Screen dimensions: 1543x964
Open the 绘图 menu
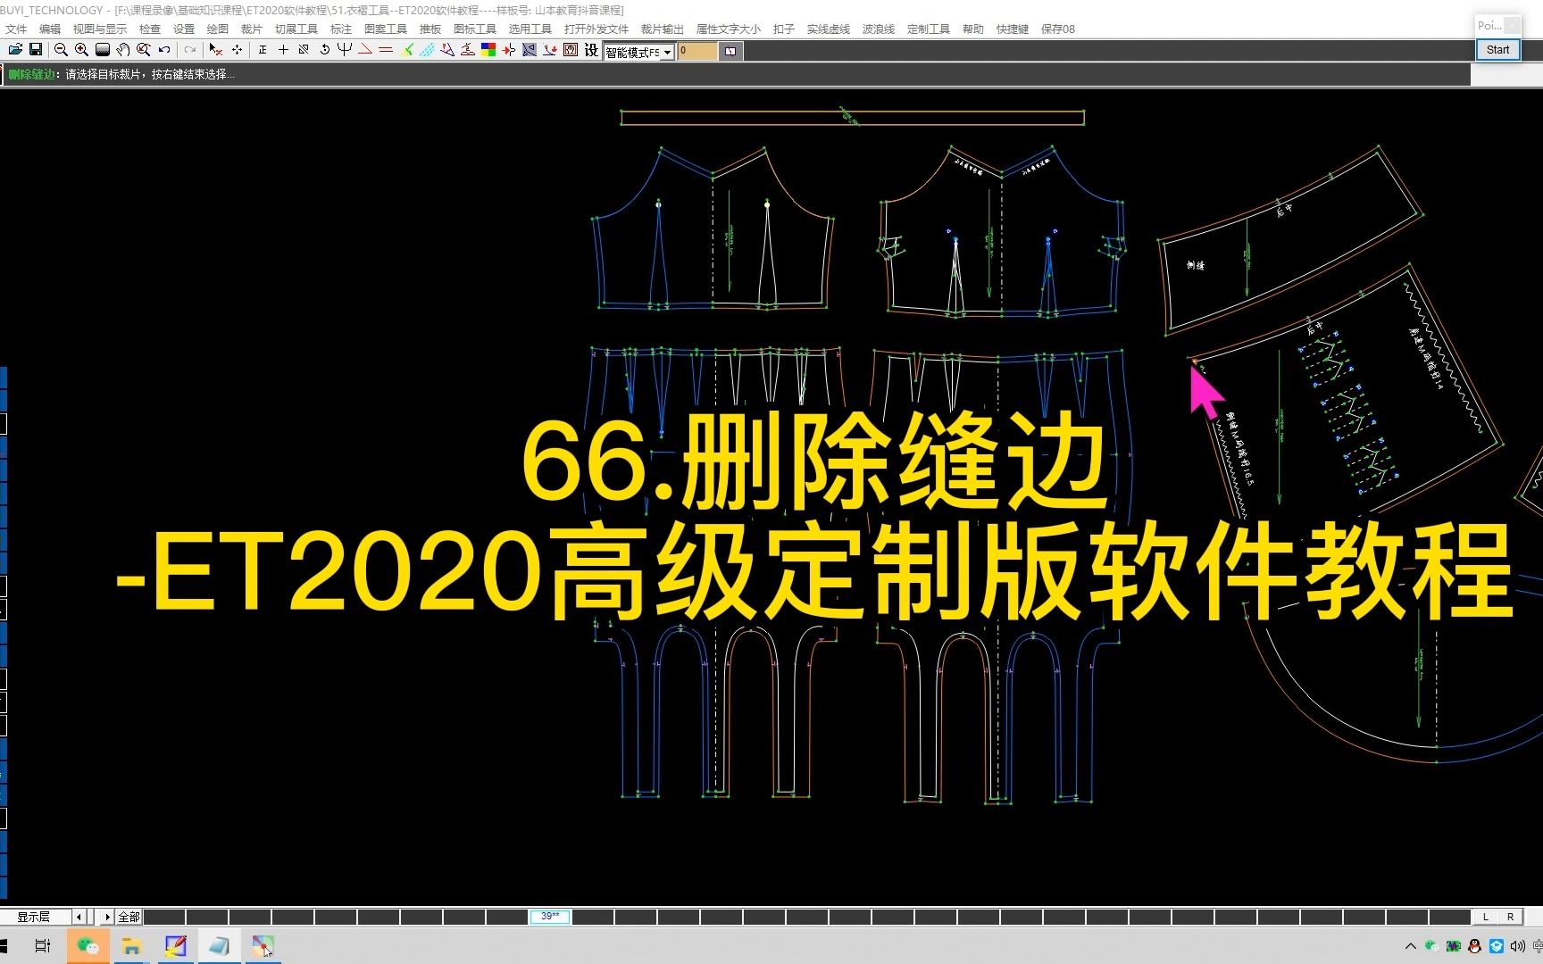pos(218,29)
